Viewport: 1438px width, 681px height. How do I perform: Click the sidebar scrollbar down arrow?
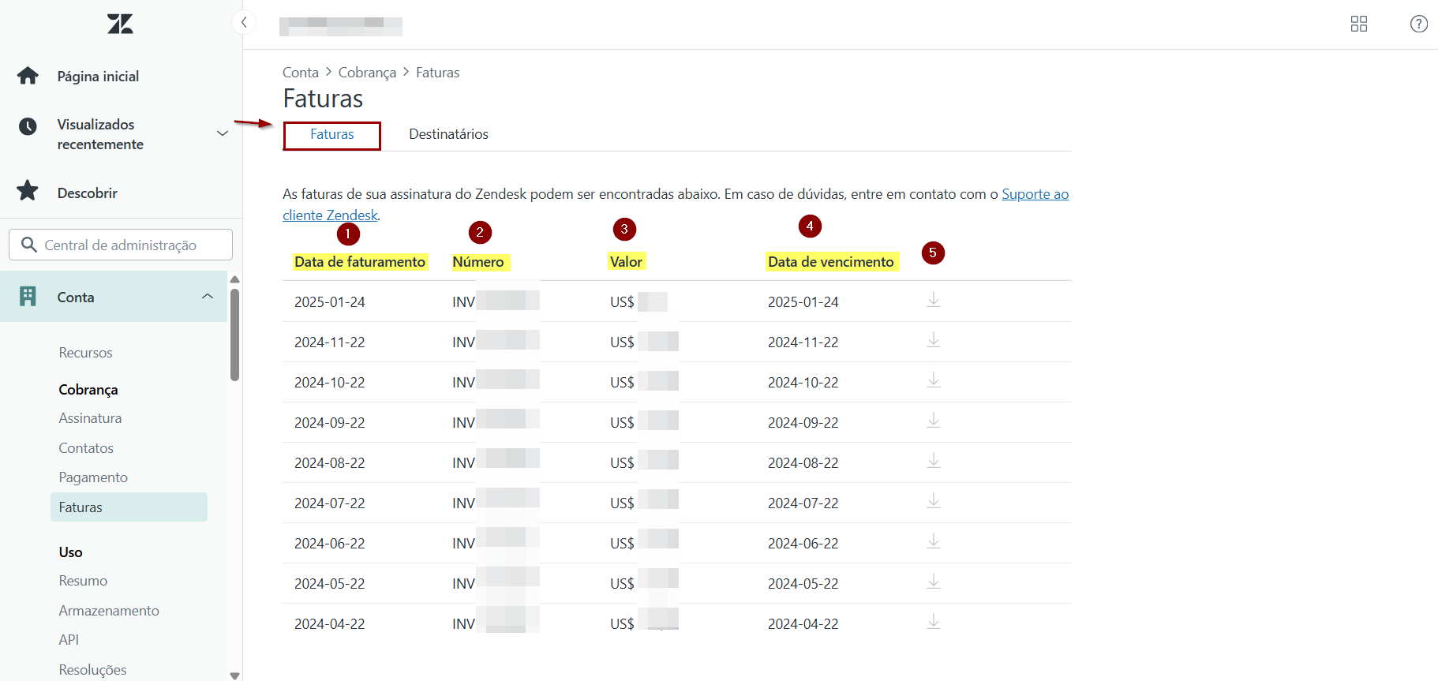pos(234,675)
